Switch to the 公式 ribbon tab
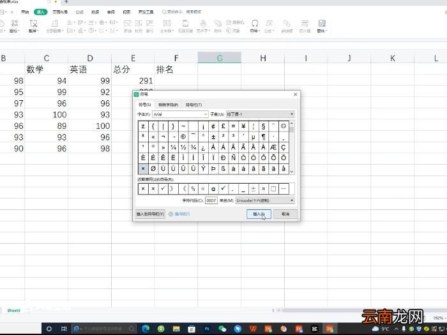Screen dimensions: 447x335 (x=80, y=12)
